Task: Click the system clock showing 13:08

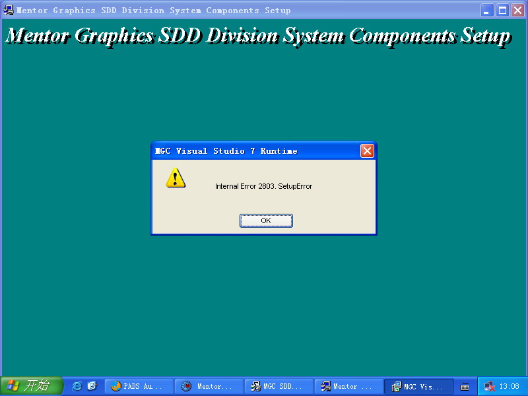Action: [509, 386]
